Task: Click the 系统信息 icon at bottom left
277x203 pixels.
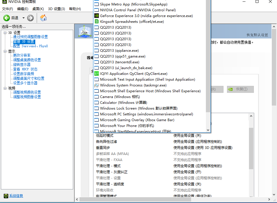Action: (x=6, y=196)
